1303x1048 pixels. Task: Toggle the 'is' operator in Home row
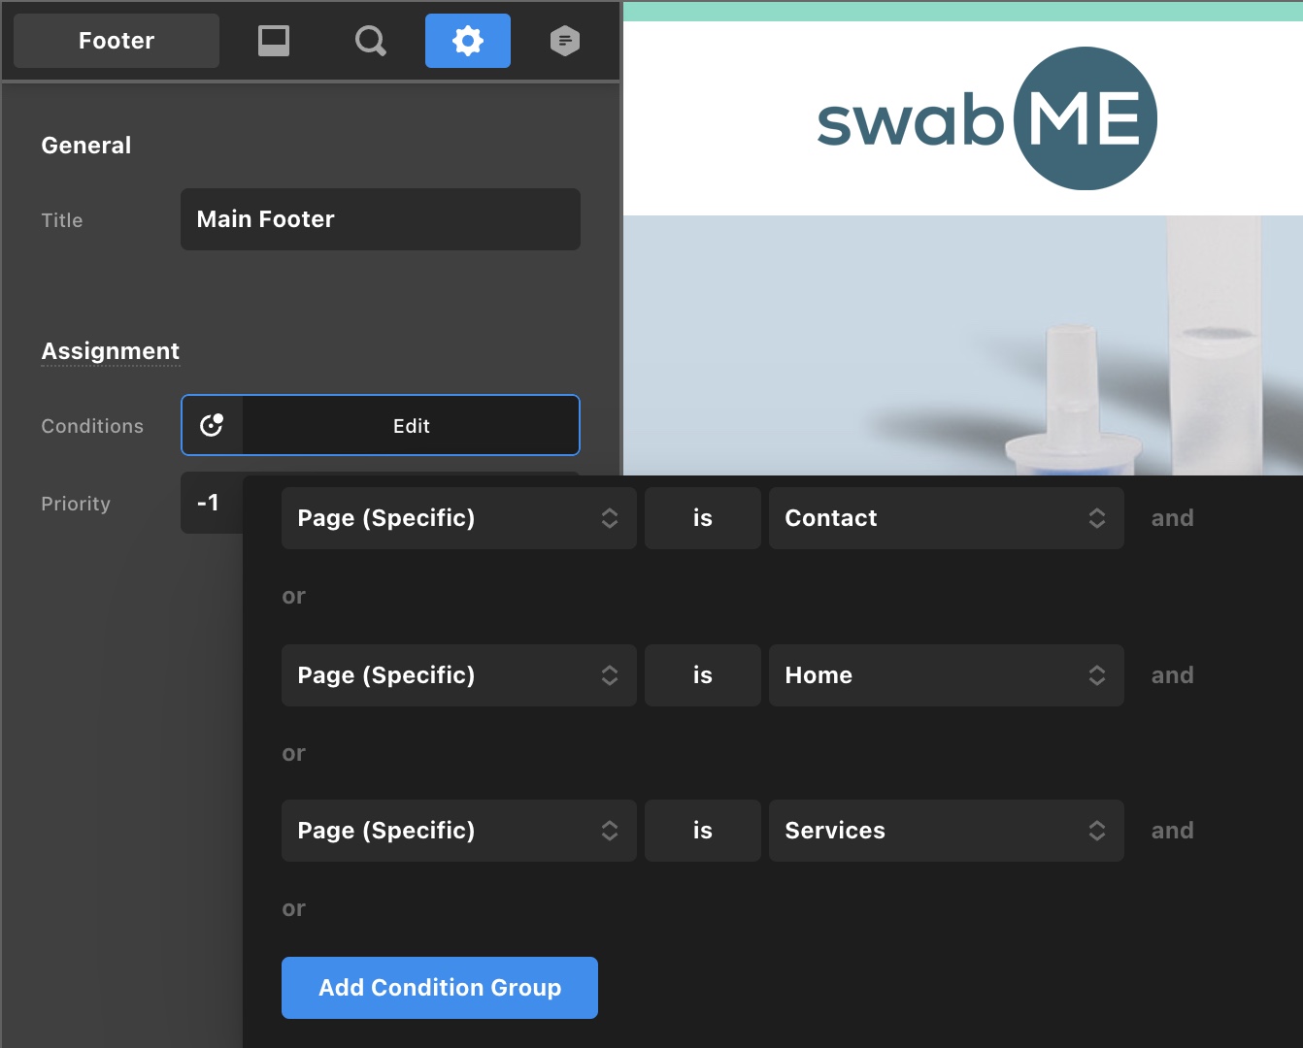coord(703,675)
